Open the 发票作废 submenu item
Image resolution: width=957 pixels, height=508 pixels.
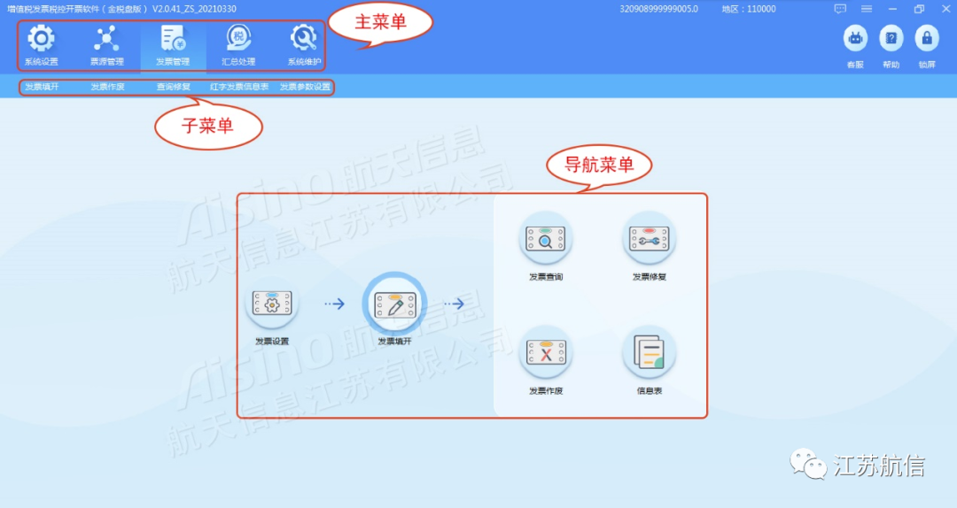[x=107, y=87]
